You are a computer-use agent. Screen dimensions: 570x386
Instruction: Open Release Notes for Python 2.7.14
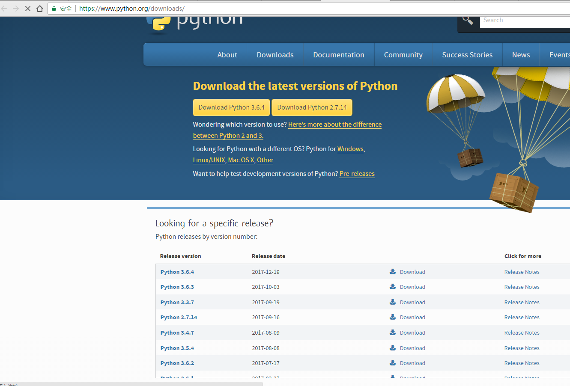pos(522,317)
